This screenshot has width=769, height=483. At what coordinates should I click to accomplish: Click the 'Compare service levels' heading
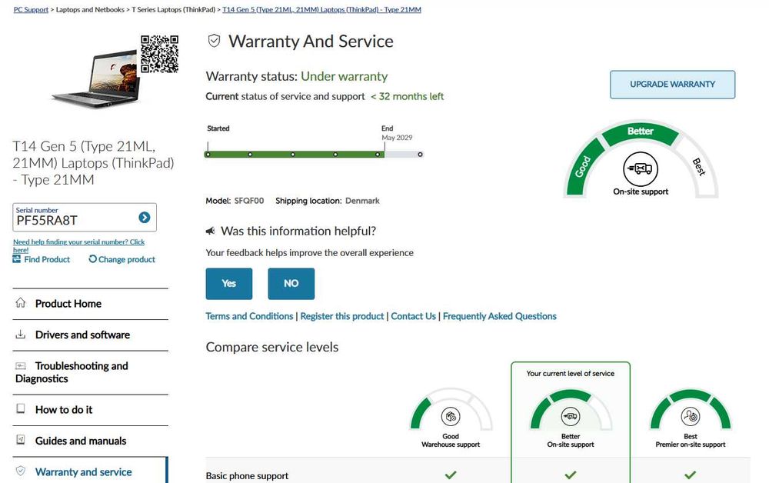click(271, 347)
